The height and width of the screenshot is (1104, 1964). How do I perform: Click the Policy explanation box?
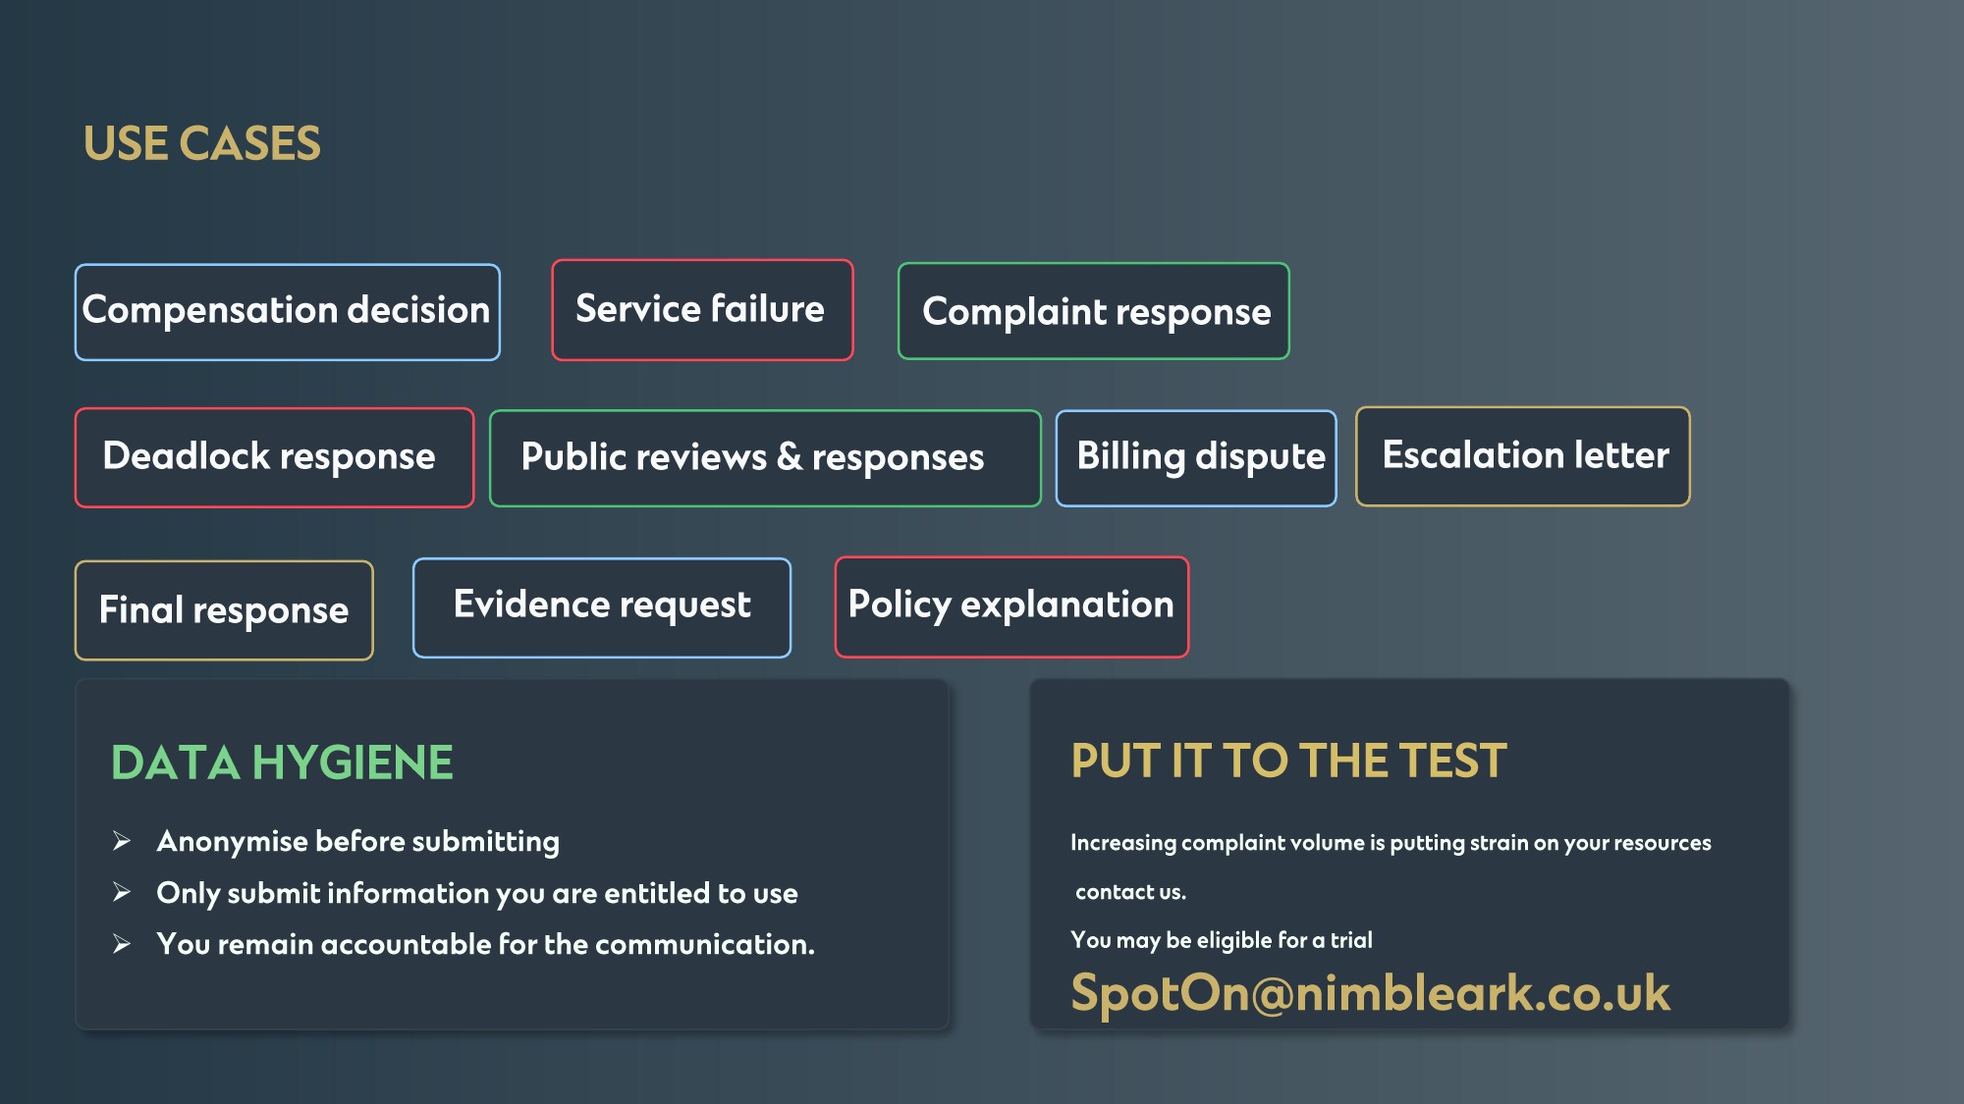tap(1011, 606)
